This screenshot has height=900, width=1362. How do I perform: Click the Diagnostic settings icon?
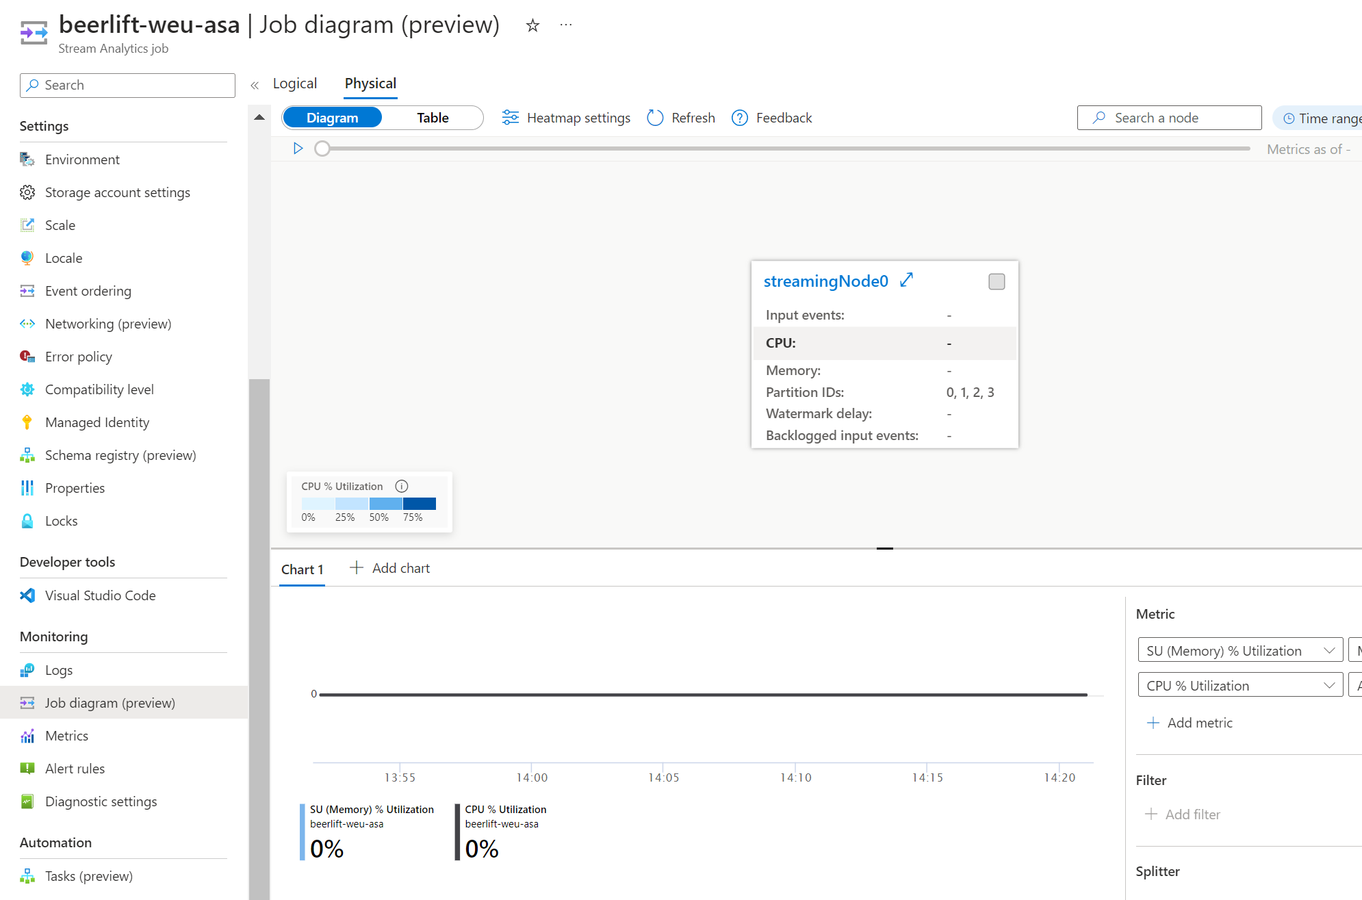click(x=27, y=801)
